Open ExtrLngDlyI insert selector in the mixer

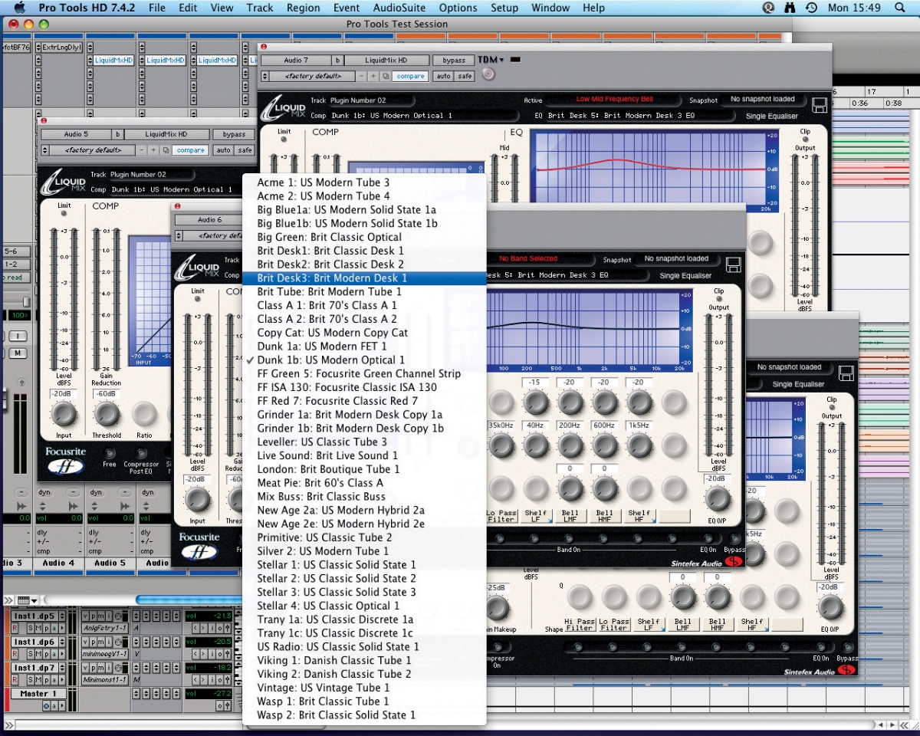tap(62, 48)
